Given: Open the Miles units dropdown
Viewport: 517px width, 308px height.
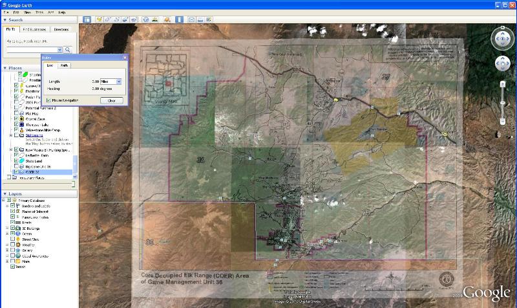Looking at the screenshot, I should 119,82.
